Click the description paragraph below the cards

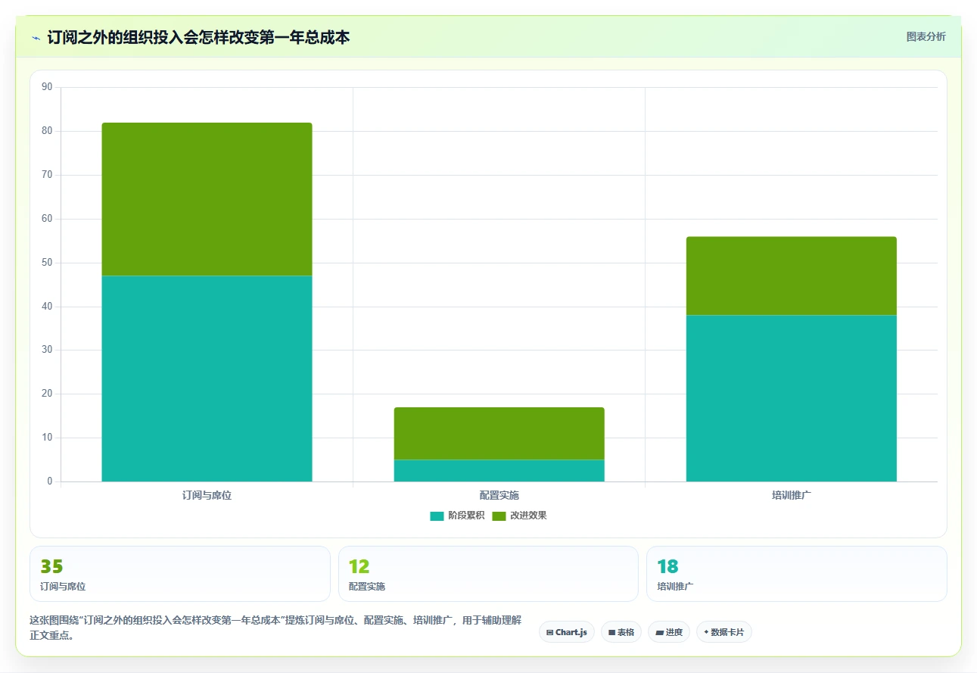(x=275, y=628)
